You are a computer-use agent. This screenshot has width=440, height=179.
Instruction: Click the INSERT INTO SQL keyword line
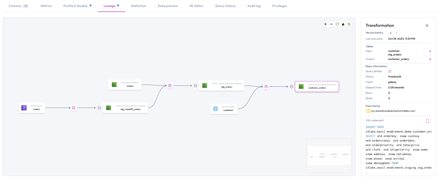pyautogui.click(x=374, y=127)
